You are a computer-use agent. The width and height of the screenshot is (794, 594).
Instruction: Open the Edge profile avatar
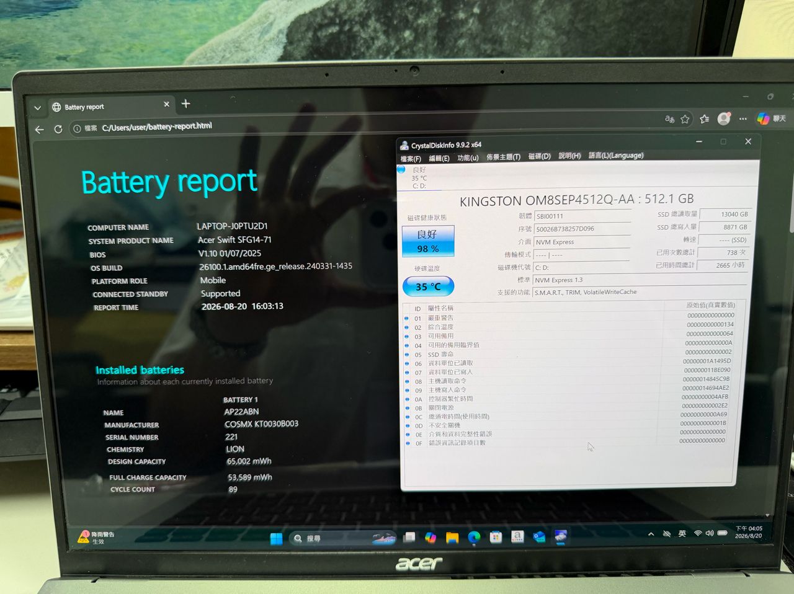click(x=723, y=118)
